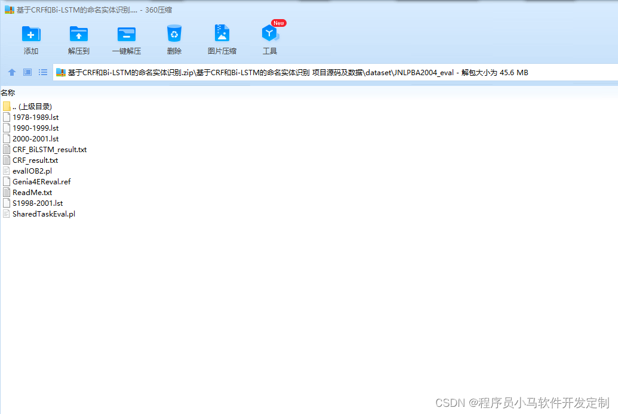Switch to list view mode
Screen dimensions: 618x414
click(x=42, y=72)
